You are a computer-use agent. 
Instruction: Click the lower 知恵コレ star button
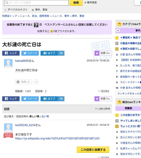coord(103,99)
